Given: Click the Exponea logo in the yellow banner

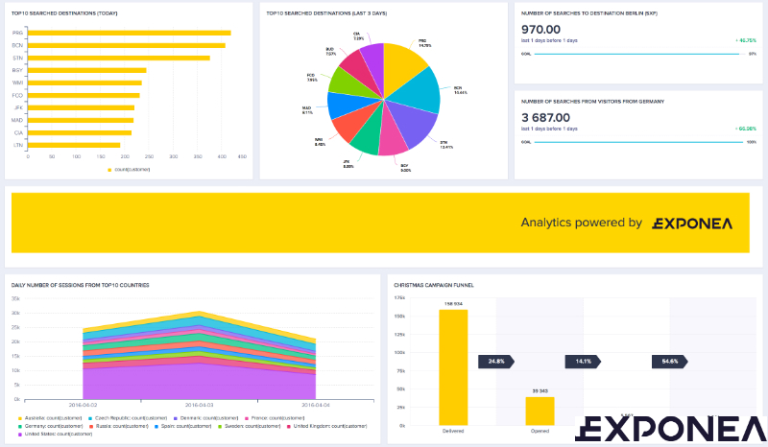Looking at the screenshot, I should point(691,223).
